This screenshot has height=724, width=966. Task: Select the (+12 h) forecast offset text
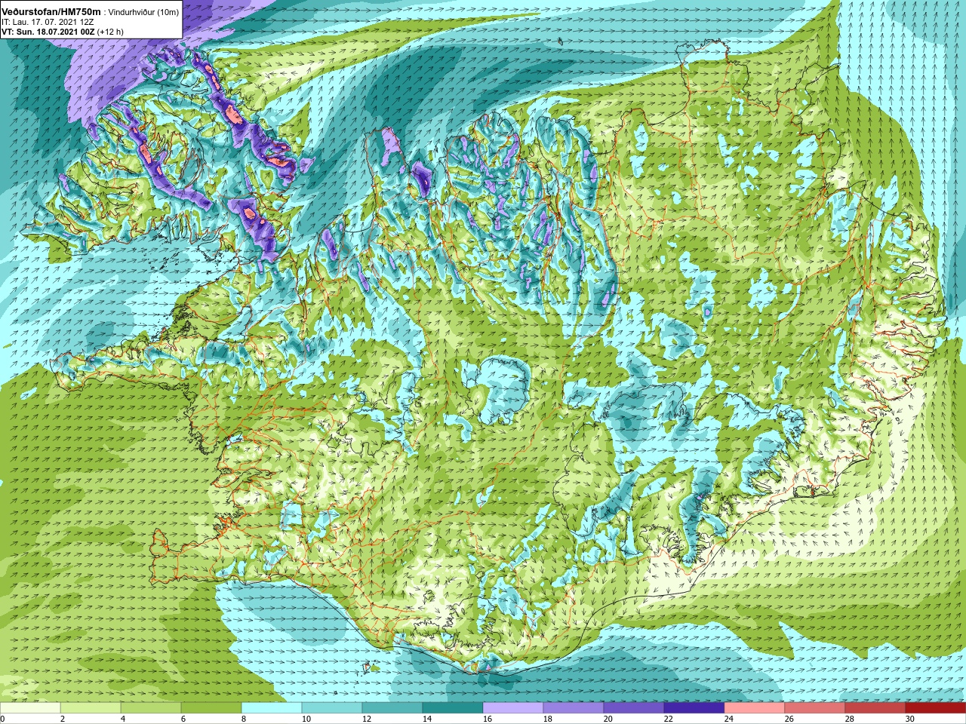tap(110, 32)
